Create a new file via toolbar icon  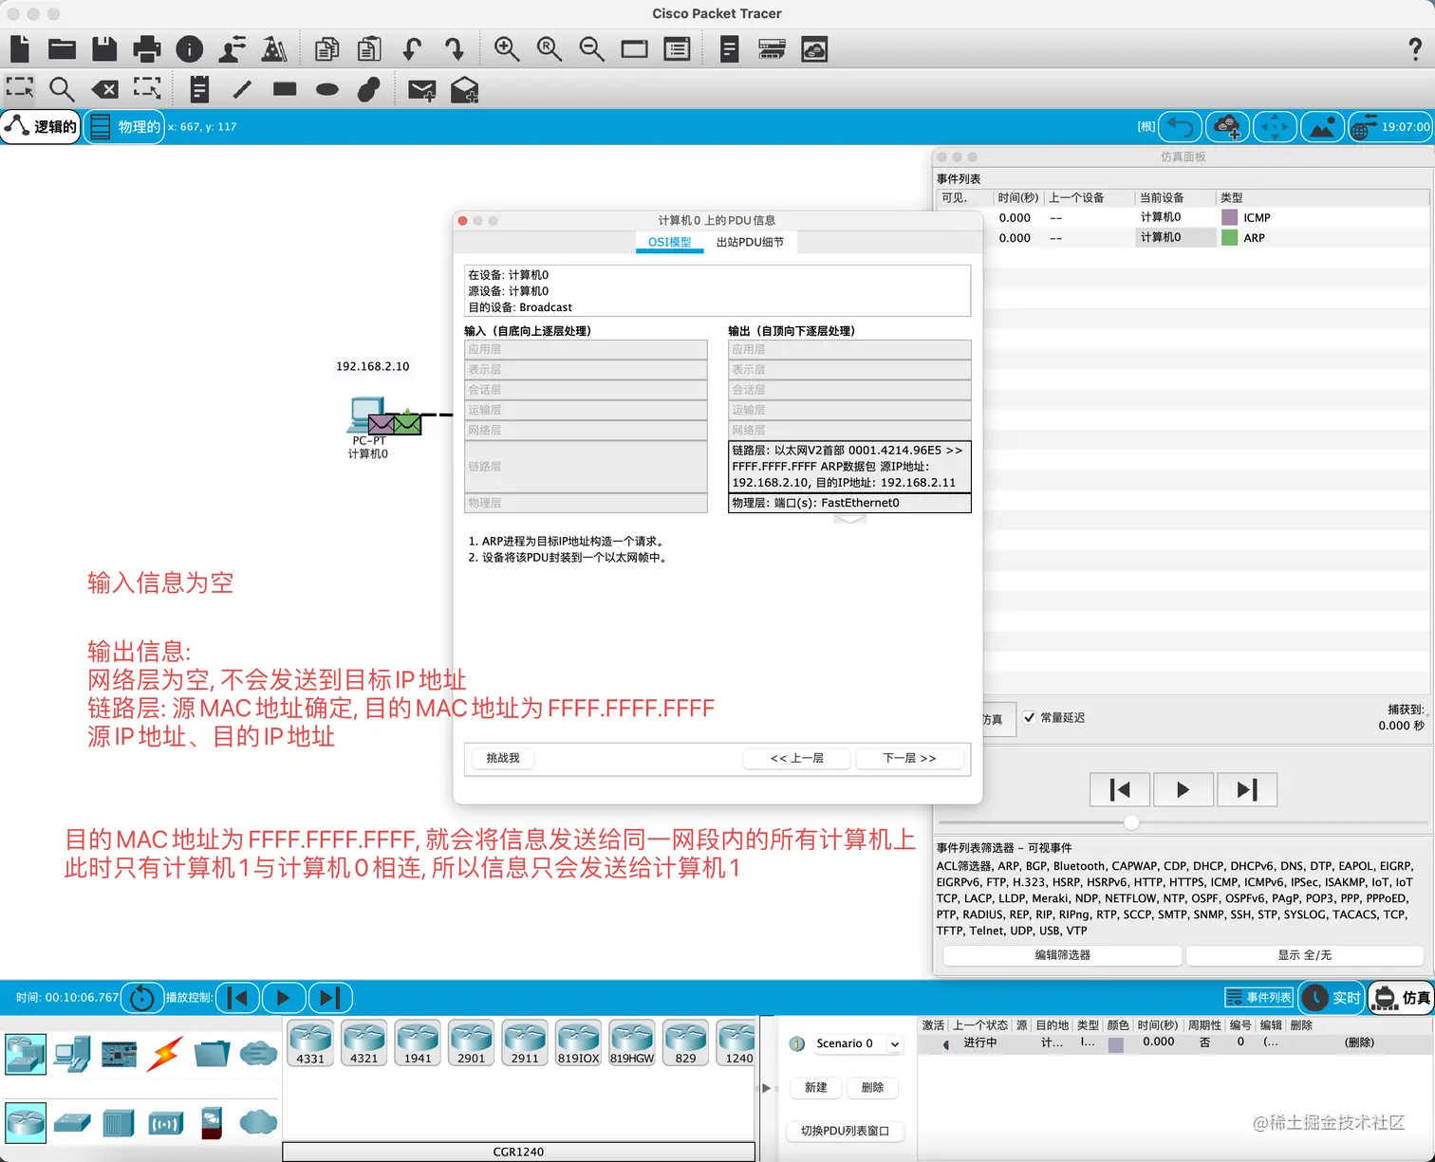[20, 48]
